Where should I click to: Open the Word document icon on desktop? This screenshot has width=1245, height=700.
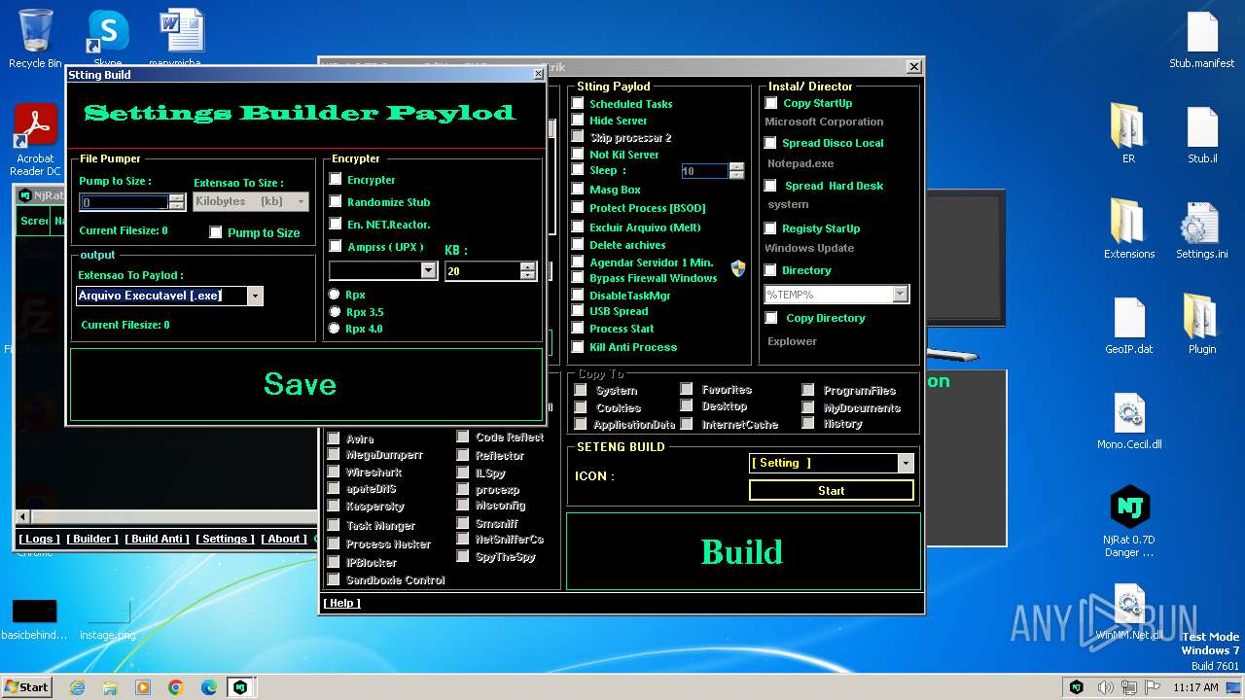tap(181, 39)
